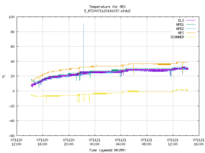The width and height of the screenshot is (205, 153).
Task: Click the x-axis tick 071121 16:00
Action: [199, 142]
